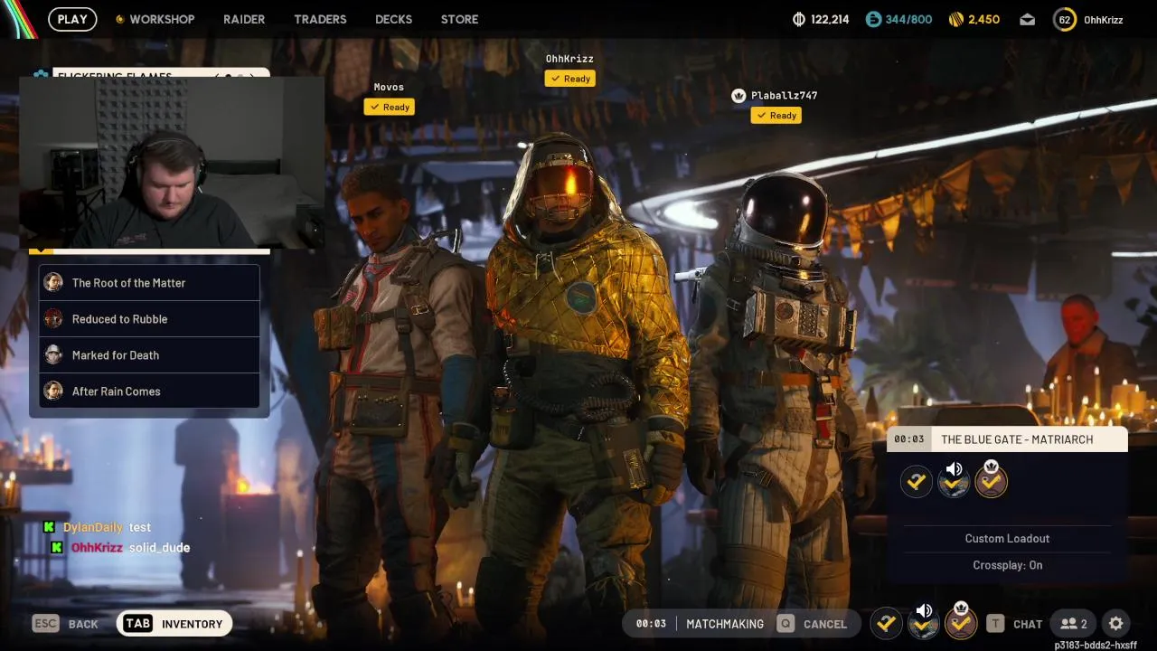Click the crown icon beside Plaballz747
Image resolution: width=1157 pixels, height=651 pixels.
pos(738,95)
